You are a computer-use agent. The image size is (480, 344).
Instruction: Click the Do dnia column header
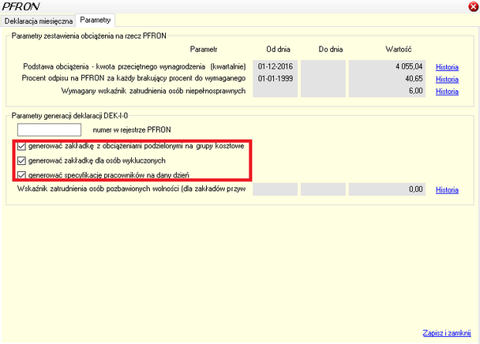coord(331,49)
